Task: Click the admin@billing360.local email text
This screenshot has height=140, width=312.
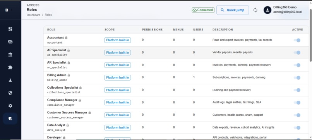Action: pyautogui.click(x=287, y=12)
